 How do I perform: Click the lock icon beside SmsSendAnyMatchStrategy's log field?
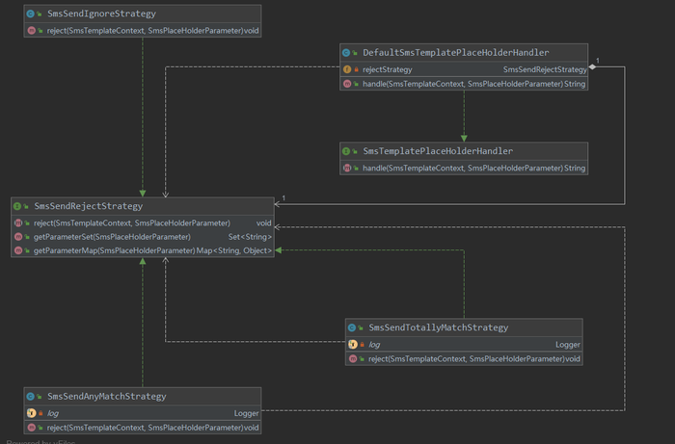tap(40, 413)
